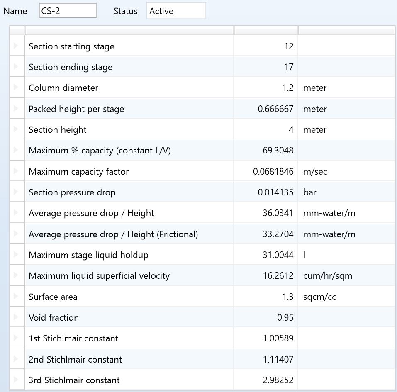The image size is (397, 392).
Task: Select the cum/hr/sqm unit cell
Action: (328, 276)
